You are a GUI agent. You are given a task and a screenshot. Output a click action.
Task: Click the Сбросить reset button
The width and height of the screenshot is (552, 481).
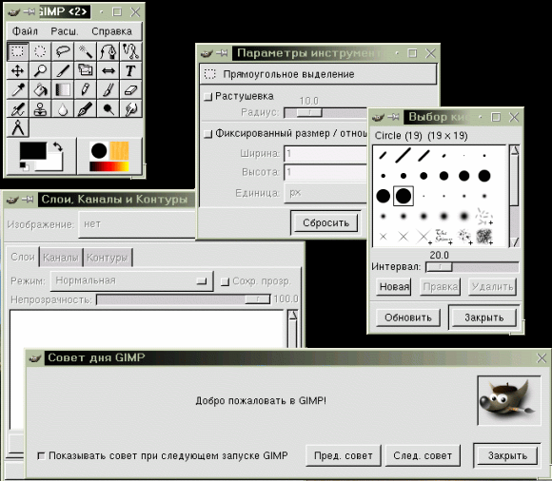pyautogui.click(x=326, y=223)
